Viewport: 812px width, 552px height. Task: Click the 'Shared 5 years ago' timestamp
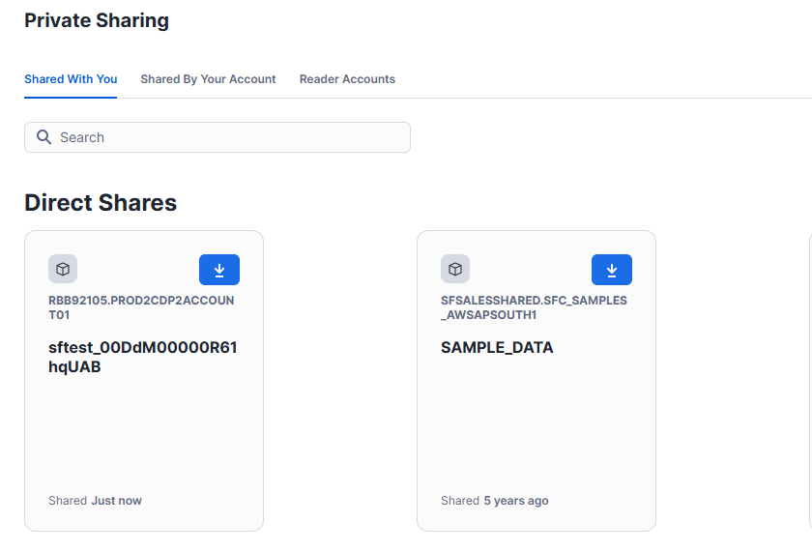495,501
